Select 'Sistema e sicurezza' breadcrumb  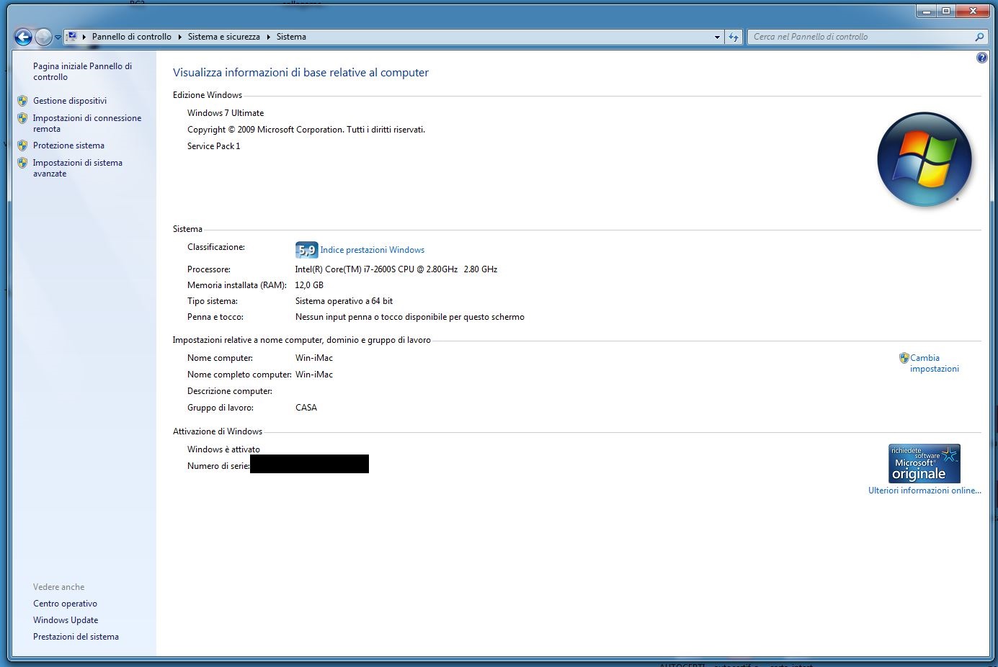point(223,37)
